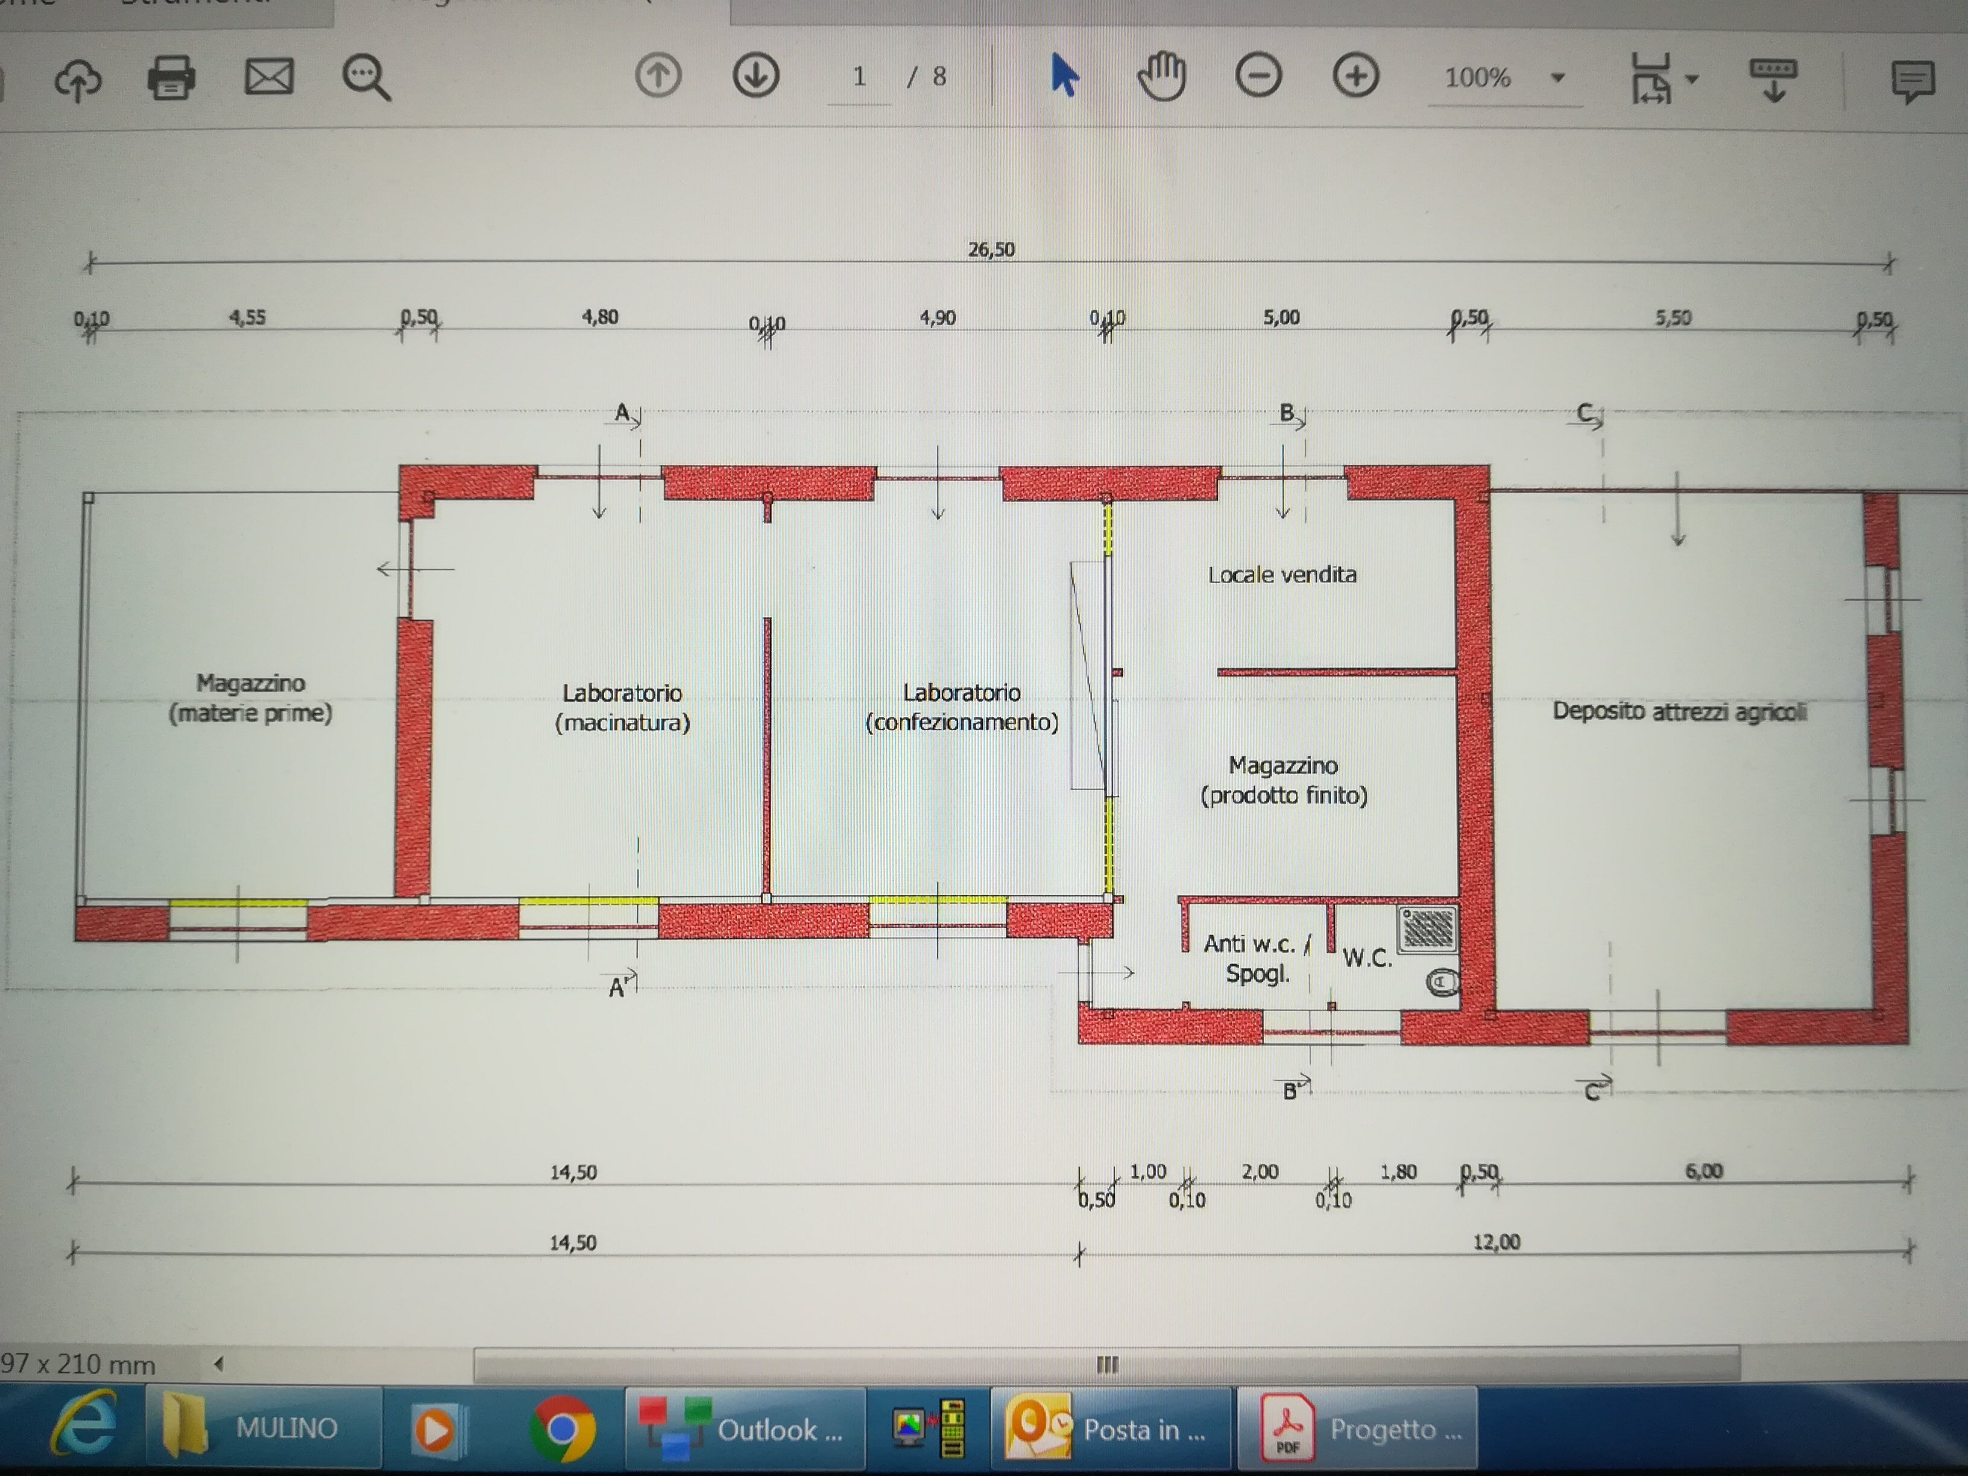Click the 12,00 dimension text

pyautogui.click(x=1496, y=1242)
